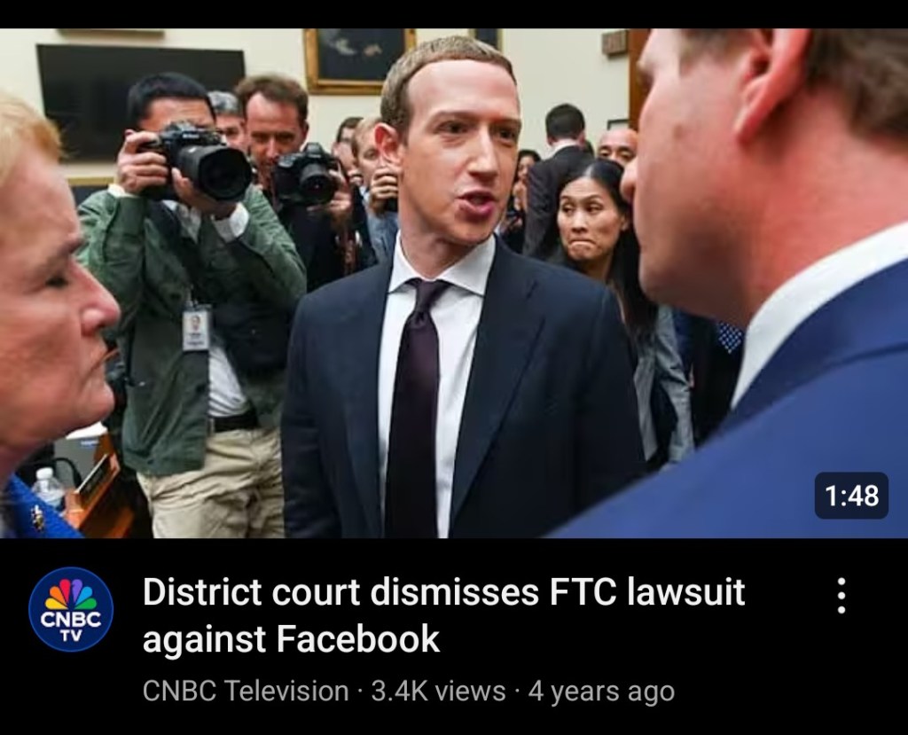This screenshot has width=908, height=735.
Task: Play the FTC lawsuit video thumbnail
Action: point(454,283)
